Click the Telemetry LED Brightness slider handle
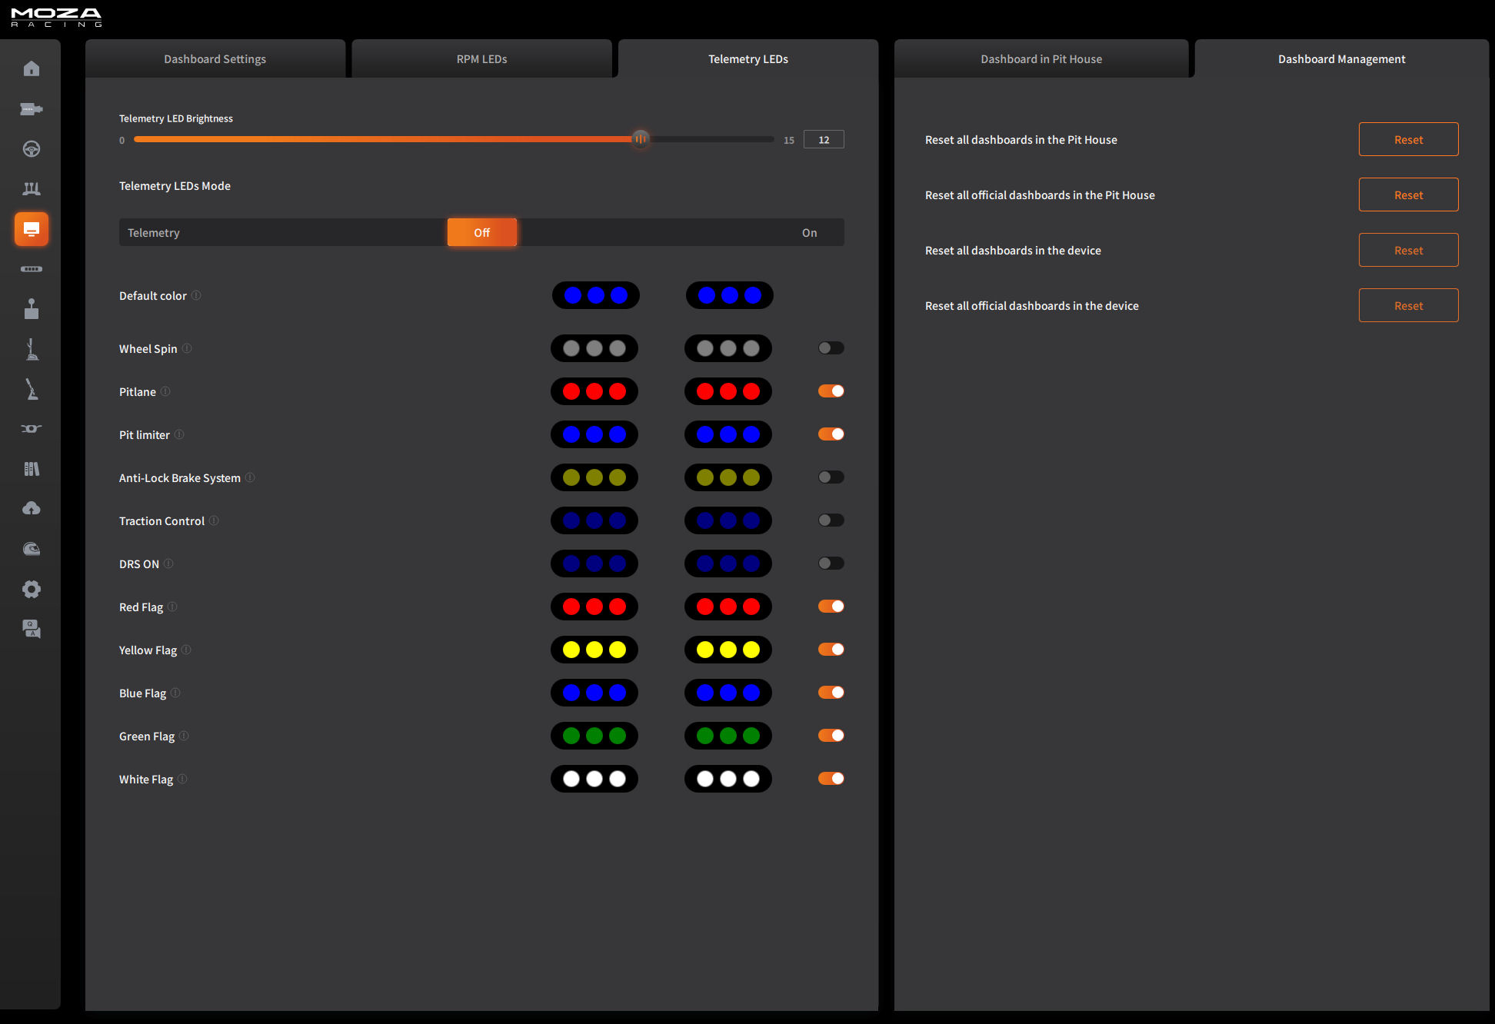This screenshot has width=1495, height=1024. pos(640,139)
